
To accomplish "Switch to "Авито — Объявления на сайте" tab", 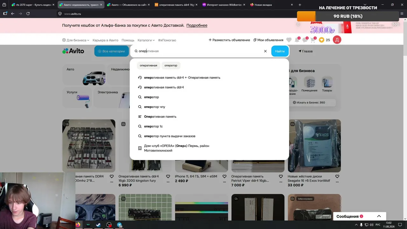I will (x=128, y=5).
